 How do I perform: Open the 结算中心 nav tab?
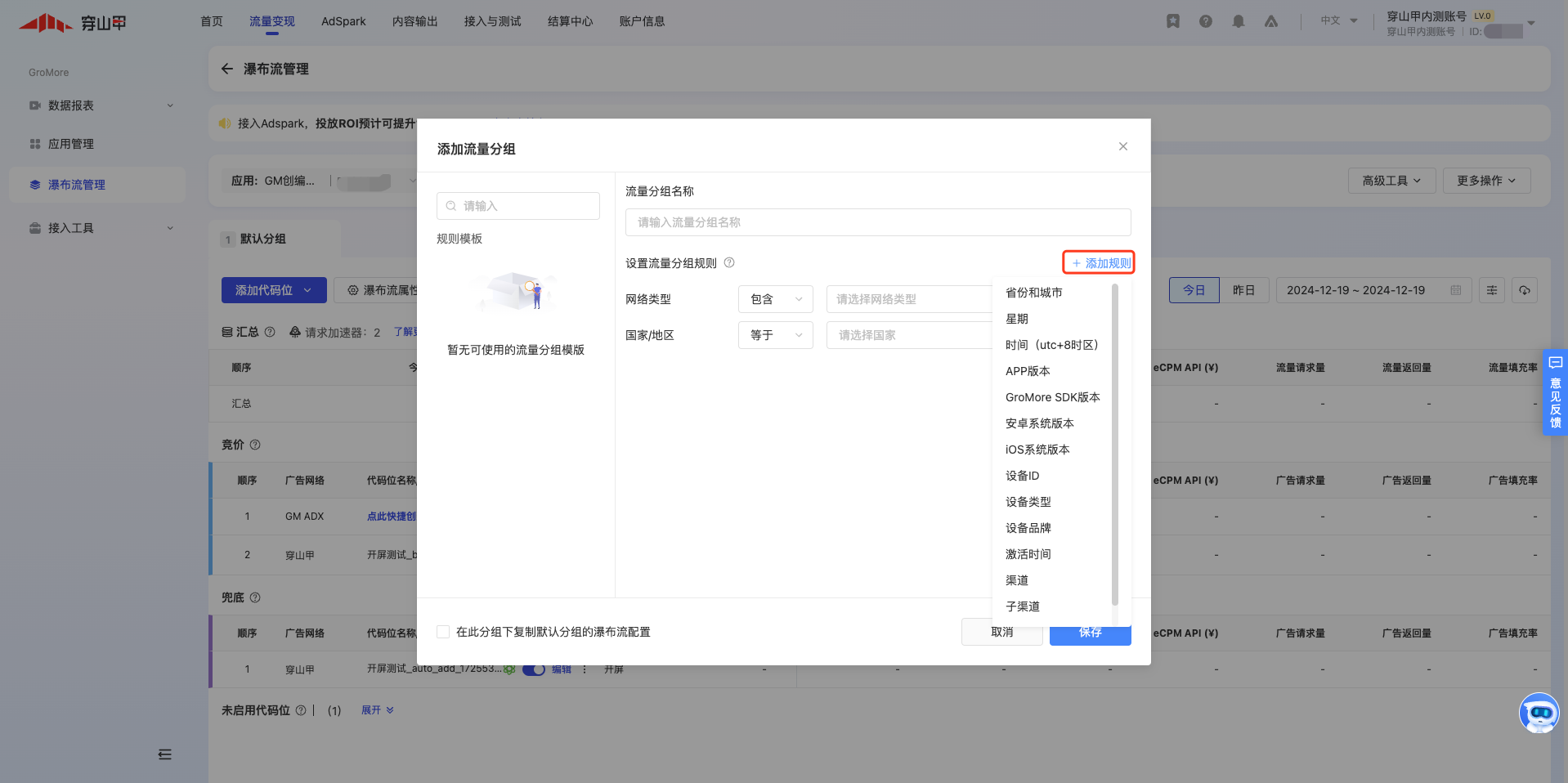click(571, 21)
